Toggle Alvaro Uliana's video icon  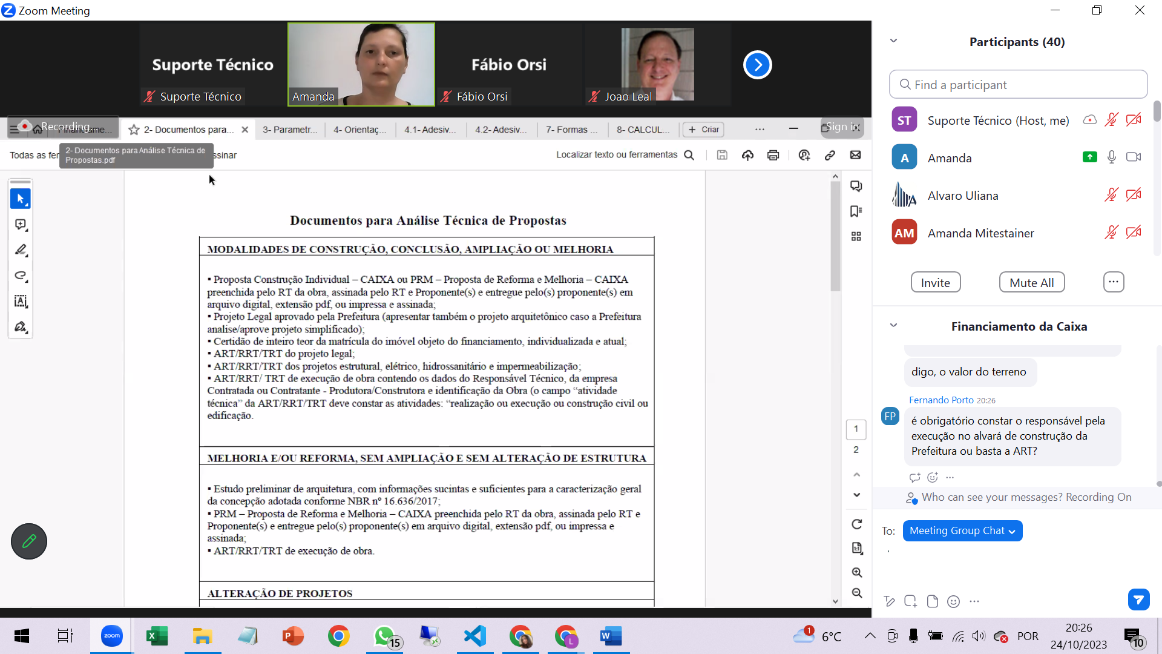coord(1134,195)
